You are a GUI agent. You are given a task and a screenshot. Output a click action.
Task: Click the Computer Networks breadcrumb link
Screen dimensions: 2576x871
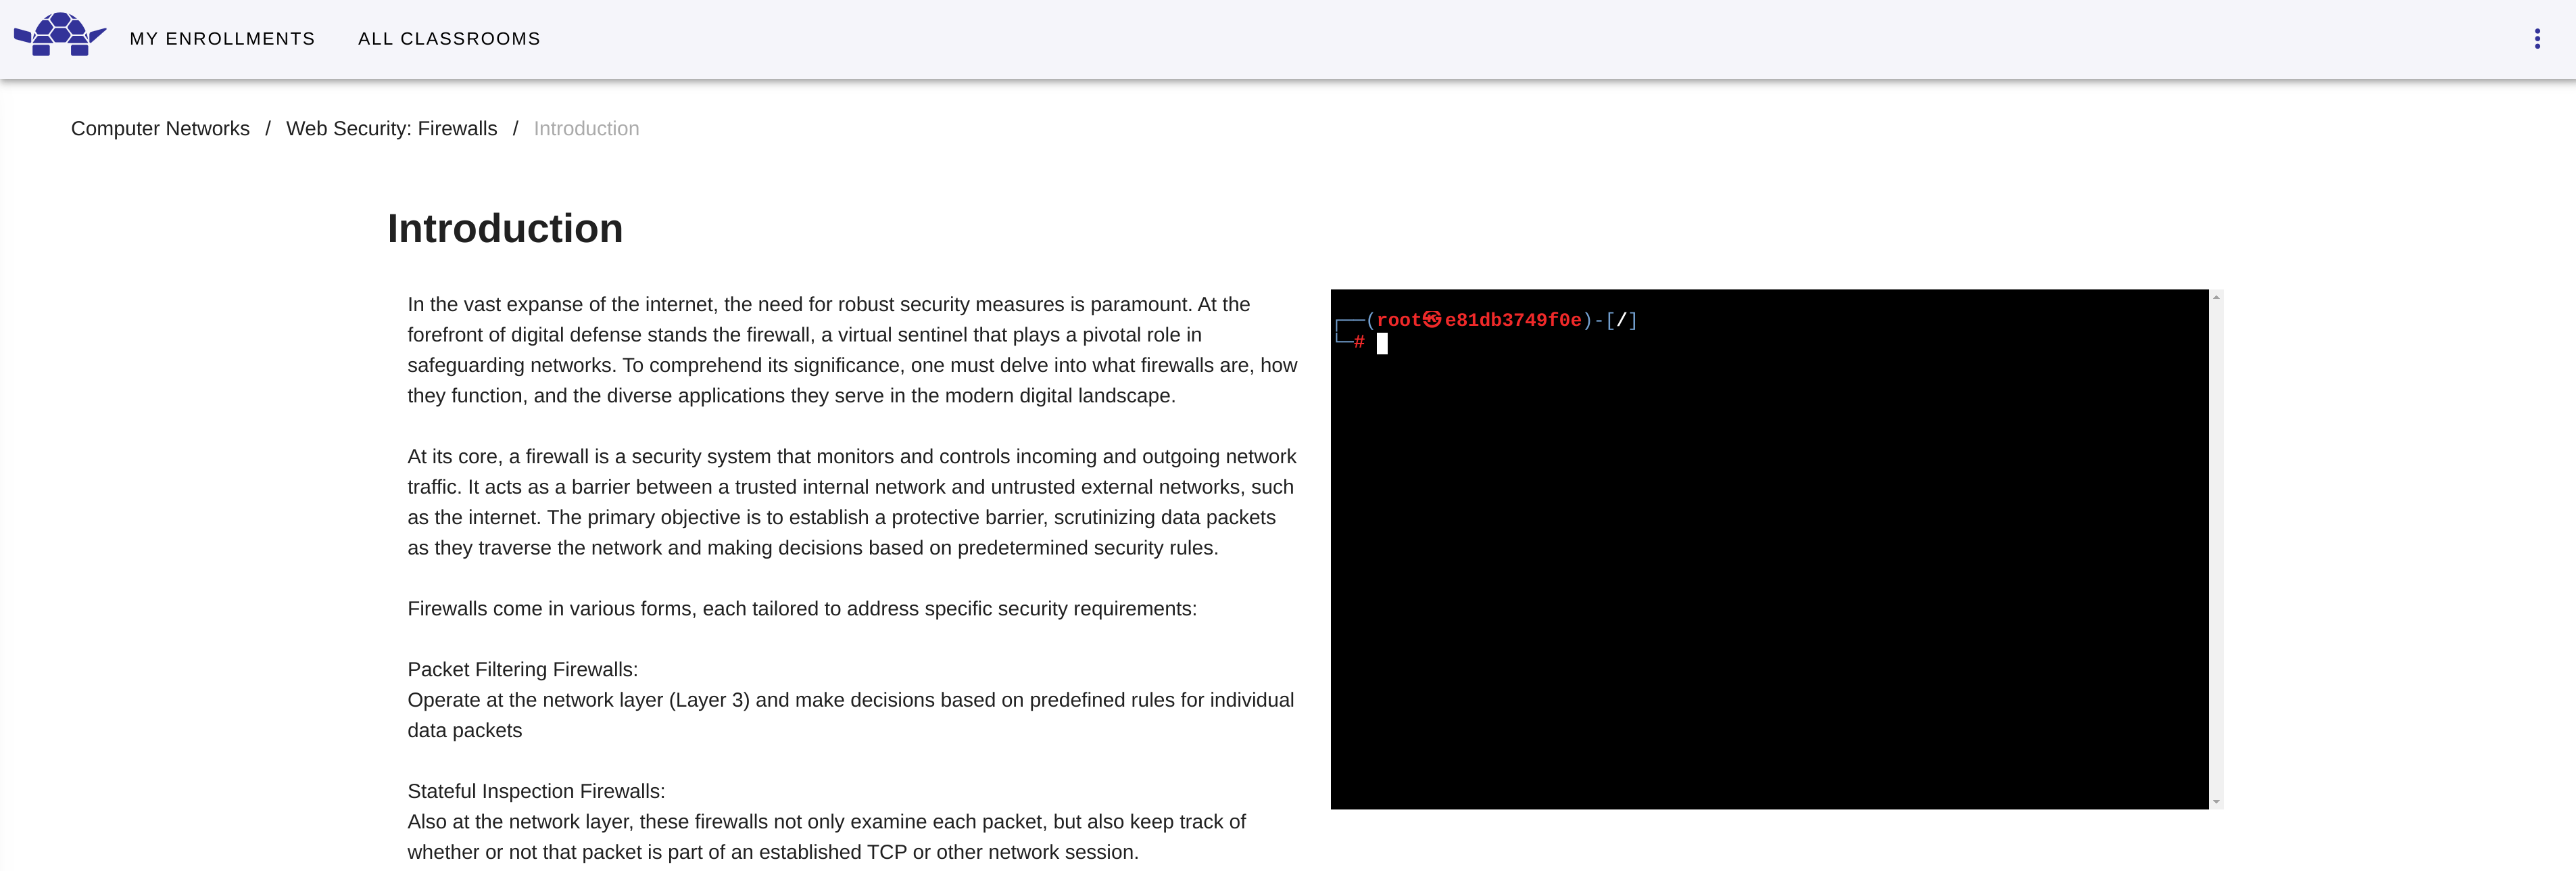(160, 128)
